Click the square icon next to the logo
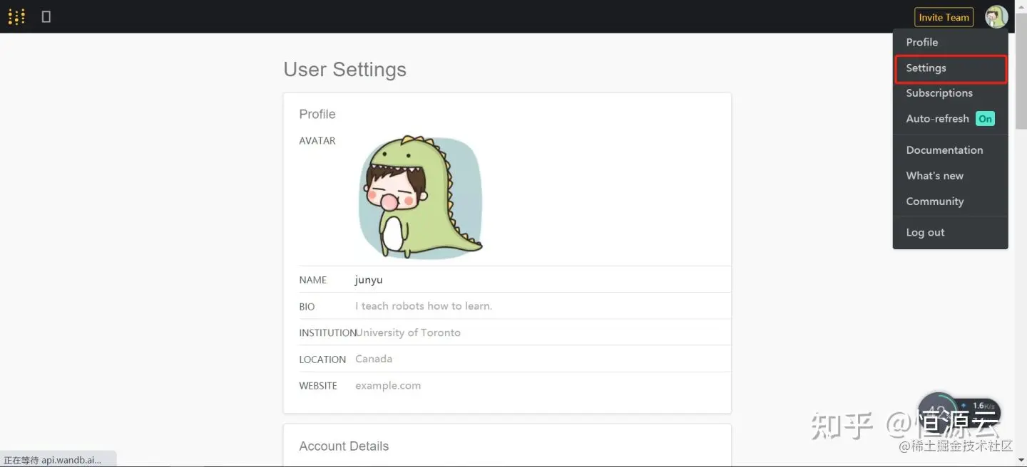Image resolution: width=1027 pixels, height=467 pixels. coord(46,16)
